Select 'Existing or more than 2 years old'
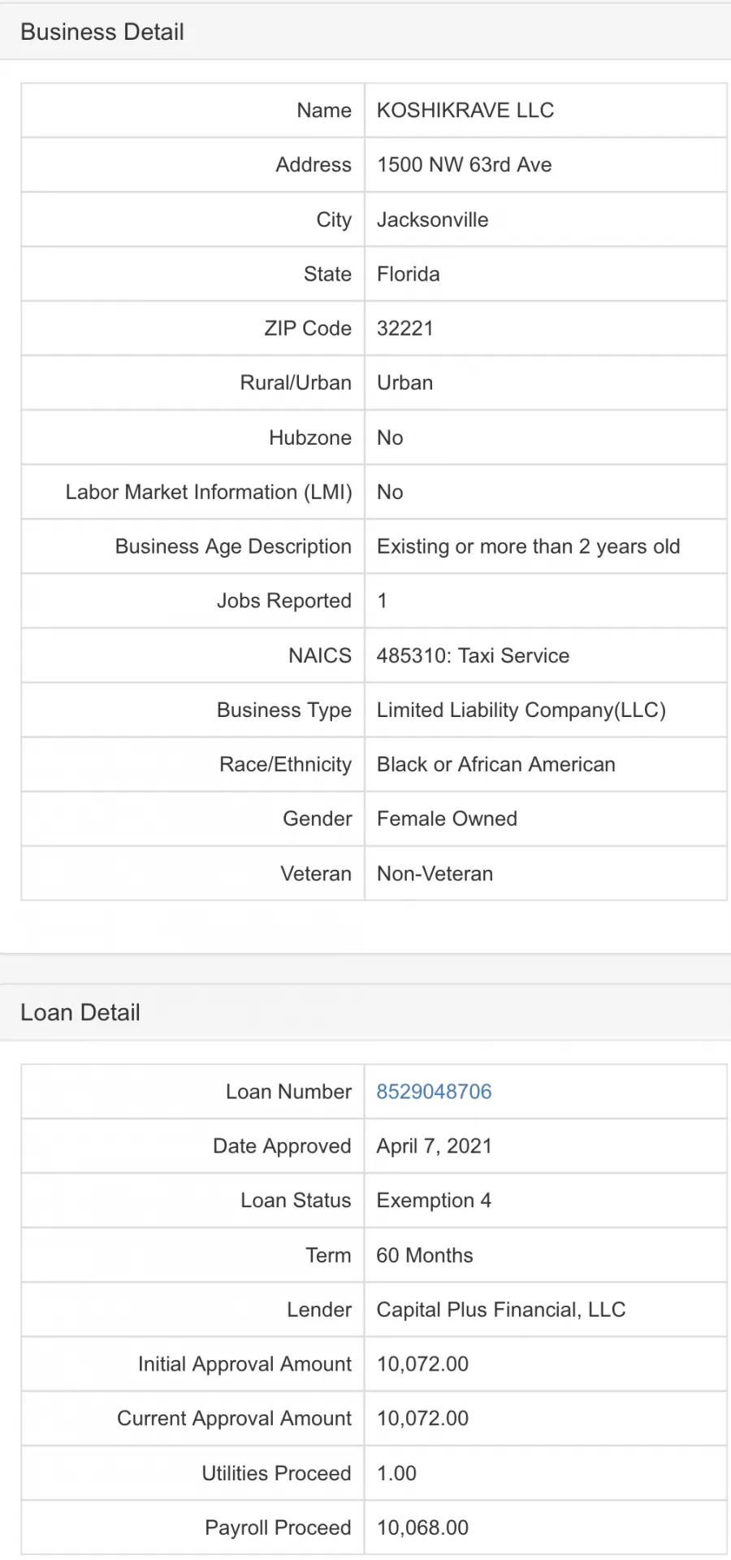 528,546
